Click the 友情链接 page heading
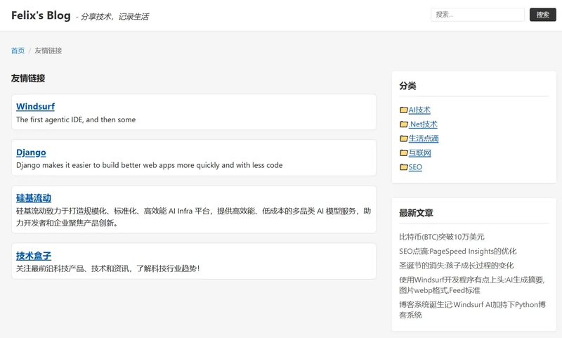Image resolution: width=562 pixels, height=338 pixels. pyautogui.click(x=28, y=78)
